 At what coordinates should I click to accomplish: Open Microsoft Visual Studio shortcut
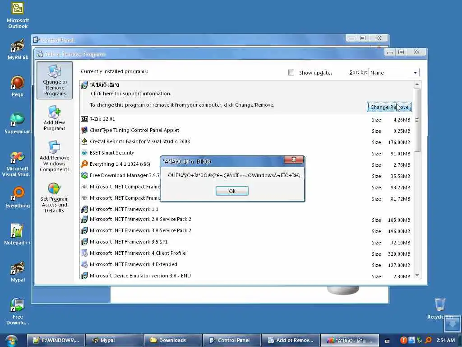coord(16,164)
